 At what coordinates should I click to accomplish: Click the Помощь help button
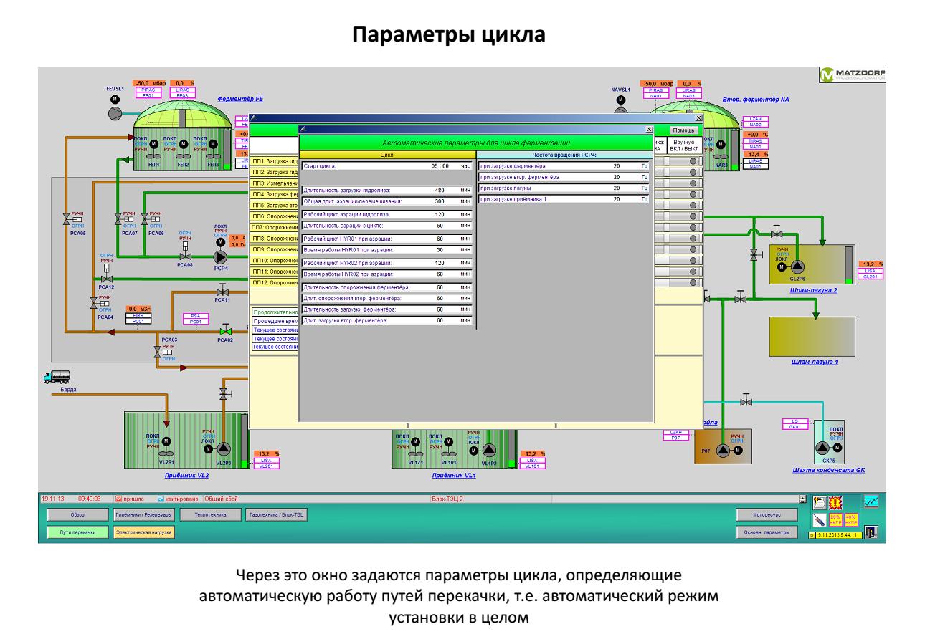[x=683, y=130]
